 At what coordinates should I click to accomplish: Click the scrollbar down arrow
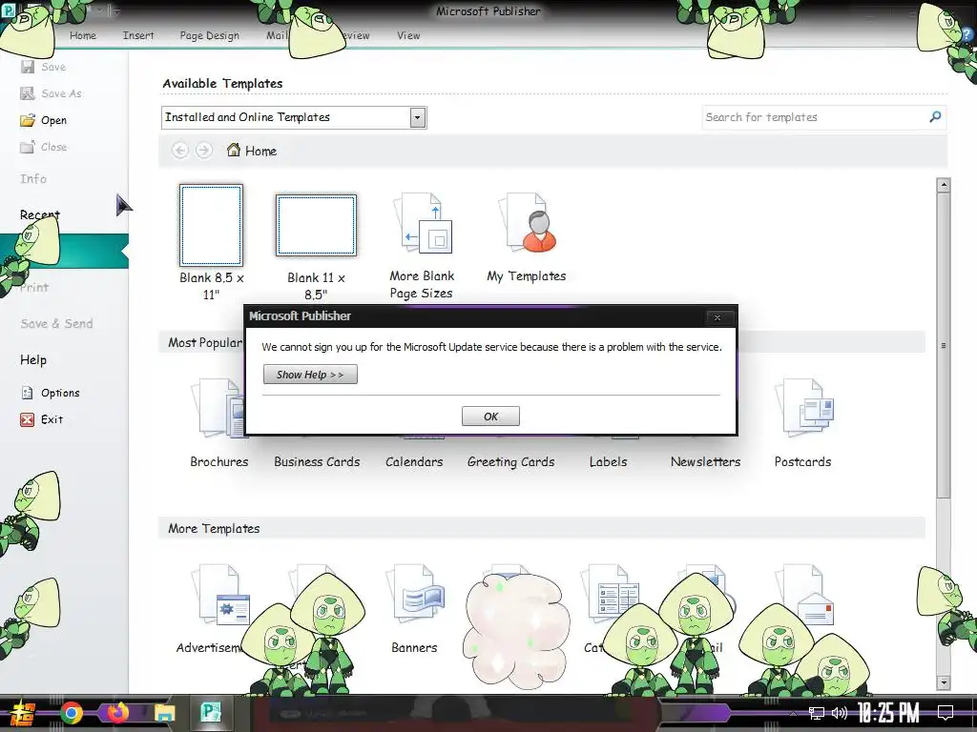point(944,682)
